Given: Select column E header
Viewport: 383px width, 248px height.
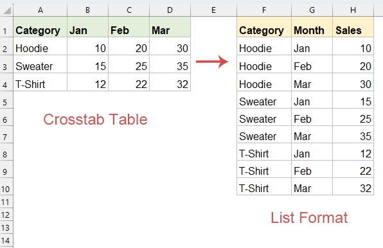Looking at the screenshot, I should click(x=214, y=10).
